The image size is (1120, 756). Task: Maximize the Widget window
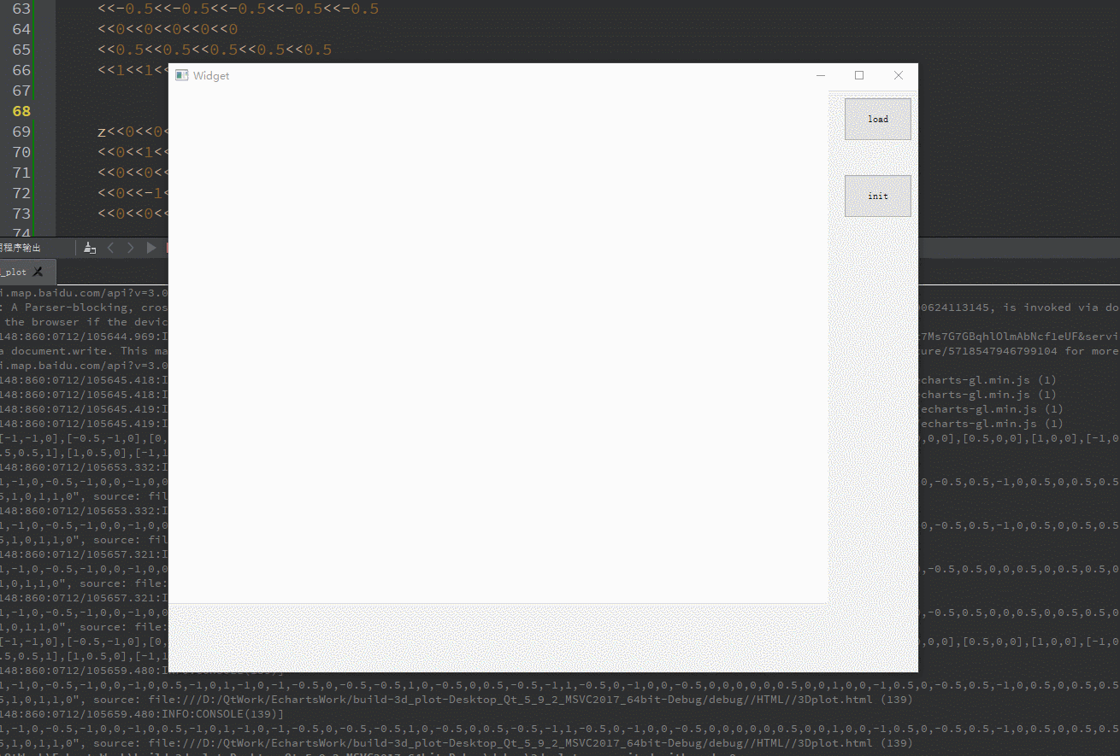859,75
